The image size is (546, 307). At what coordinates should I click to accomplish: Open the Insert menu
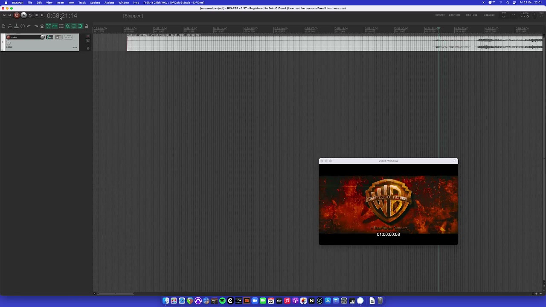click(60, 3)
